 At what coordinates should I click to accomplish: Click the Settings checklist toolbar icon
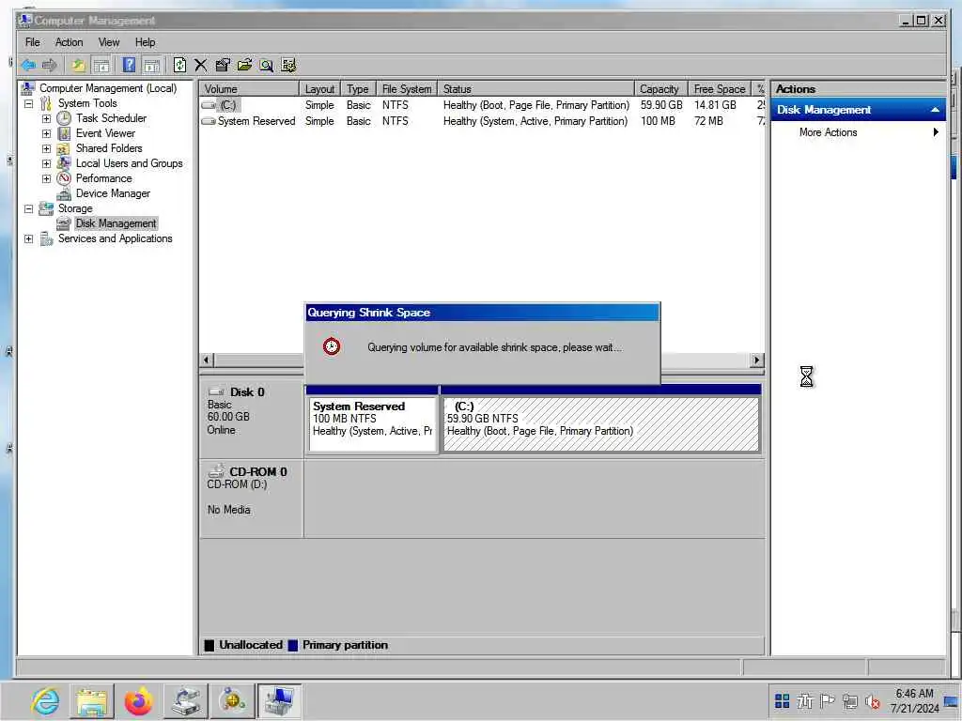[x=288, y=65]
